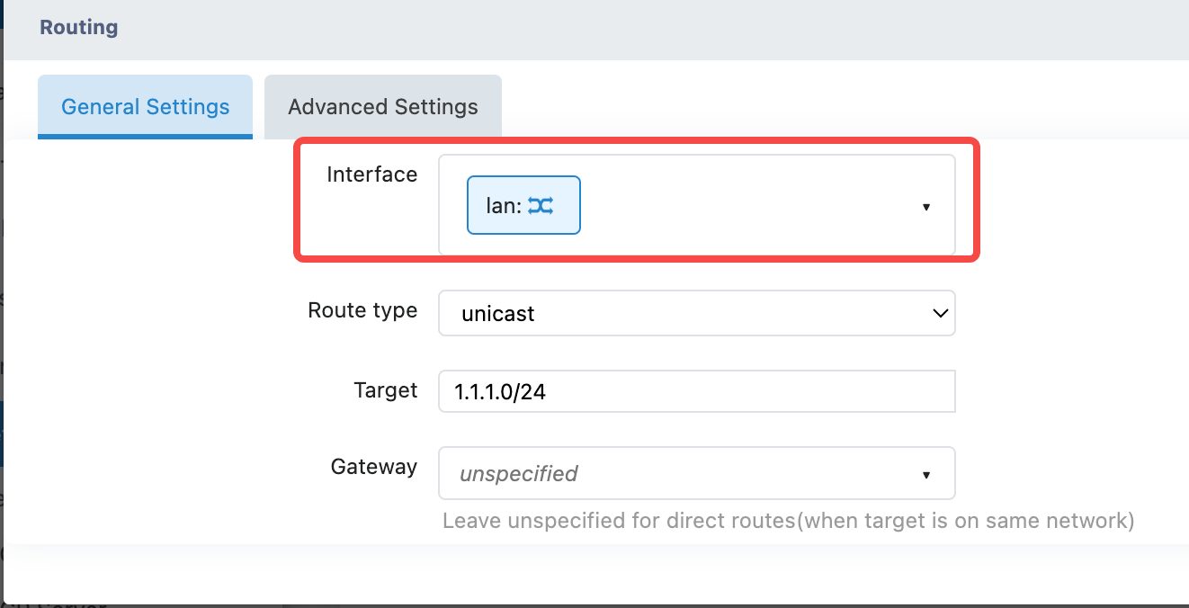Click the Routing dialog title
The image size is (1189, 608).
tap(79, 27)
